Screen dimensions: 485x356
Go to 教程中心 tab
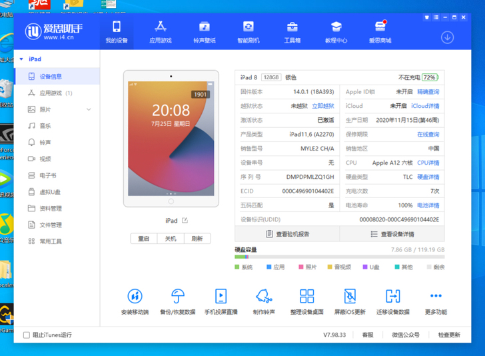coord(336,32)
